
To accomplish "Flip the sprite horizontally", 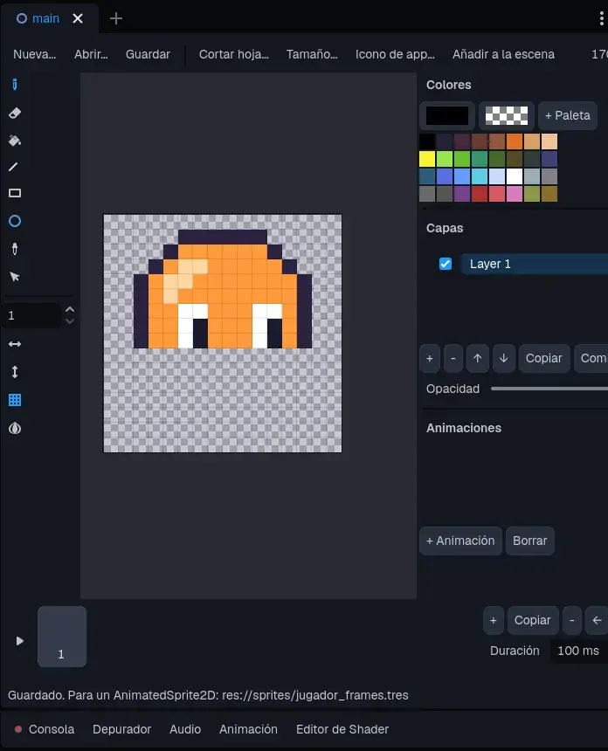I will pos(15,344).
